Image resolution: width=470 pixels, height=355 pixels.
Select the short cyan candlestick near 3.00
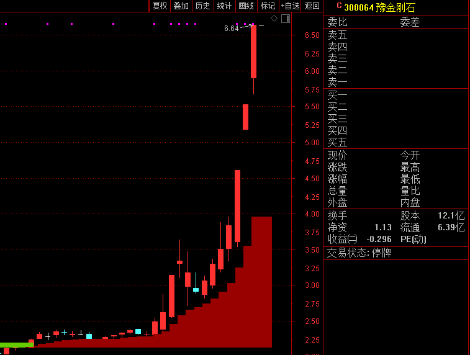(x=196, y=290)
